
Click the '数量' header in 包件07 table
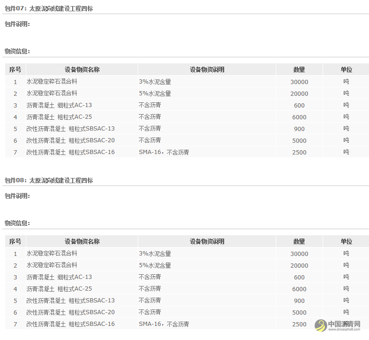299,70
